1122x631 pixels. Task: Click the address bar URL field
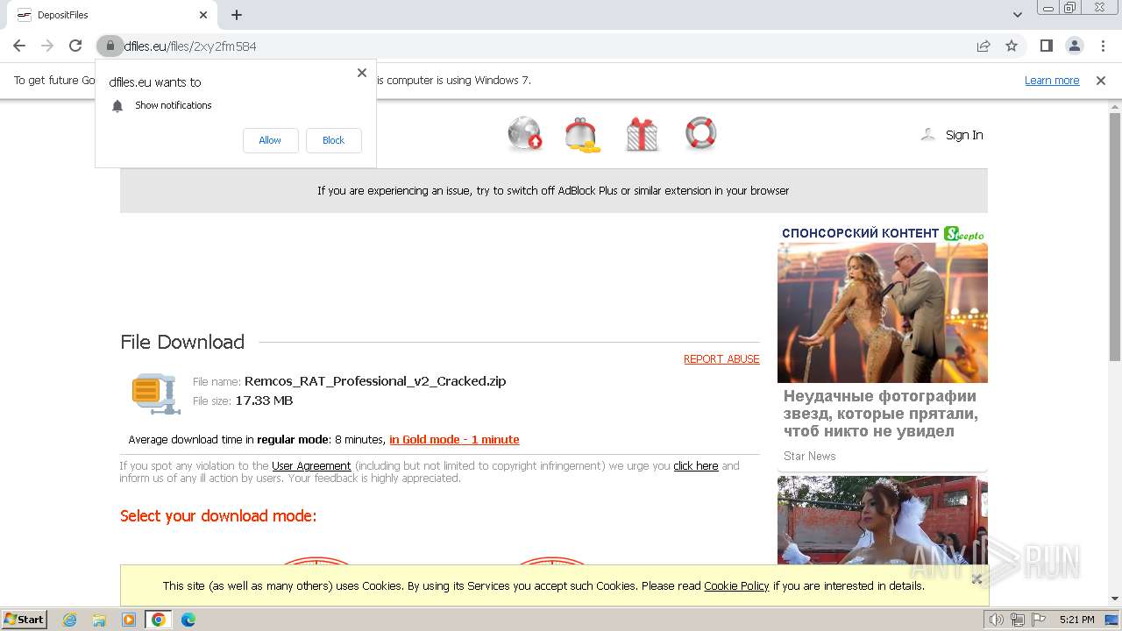tap(543, 46)
